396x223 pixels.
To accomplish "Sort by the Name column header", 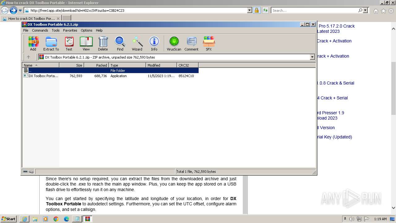I will click(x=41, y=65).
